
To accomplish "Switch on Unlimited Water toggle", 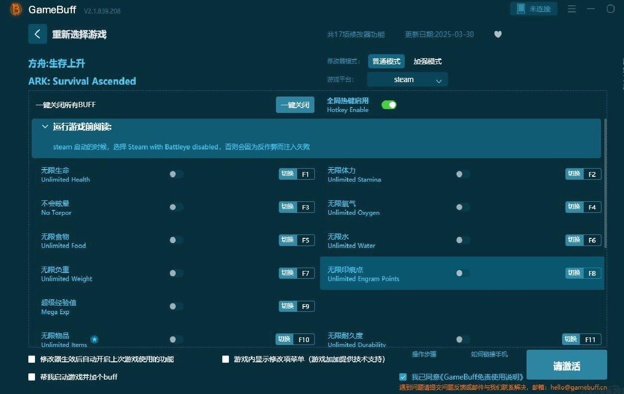I will (x=463, y=240).
